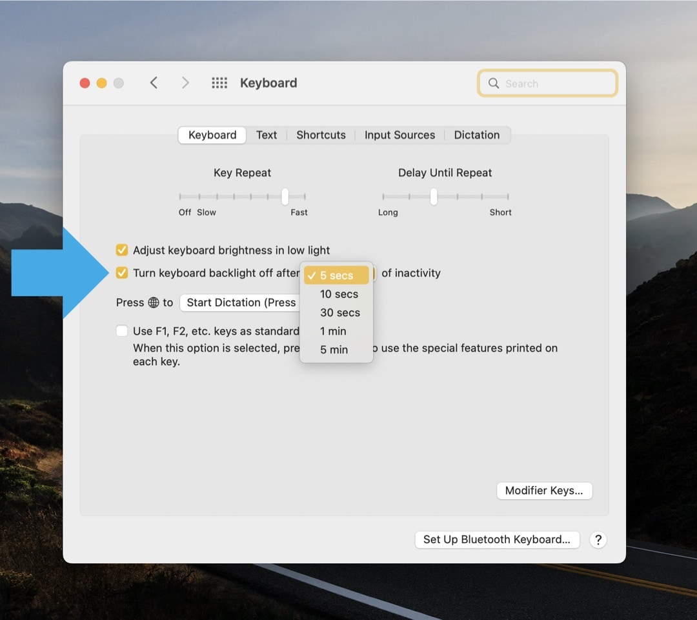697x620 pixels.
Task: Switch to the Shortcuts tab
Action: pyautogui.click(x=321, y=135)
